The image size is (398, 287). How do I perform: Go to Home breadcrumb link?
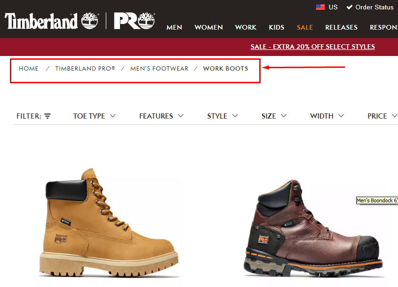click(x=29, y=69)
